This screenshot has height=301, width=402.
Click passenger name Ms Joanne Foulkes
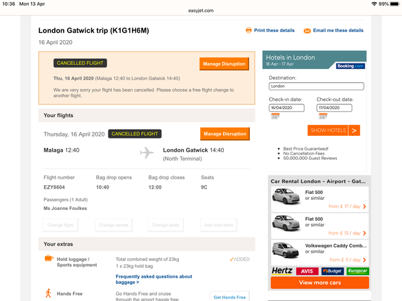click(65, 208)
